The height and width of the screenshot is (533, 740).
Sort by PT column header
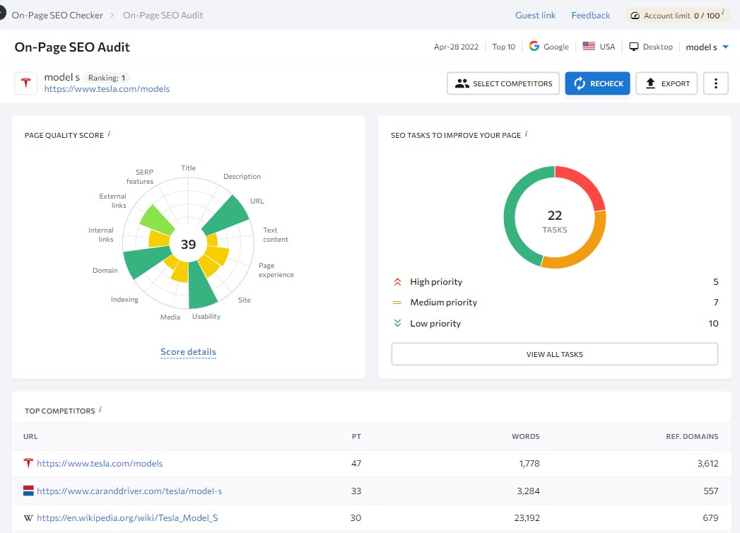point(356,436)
